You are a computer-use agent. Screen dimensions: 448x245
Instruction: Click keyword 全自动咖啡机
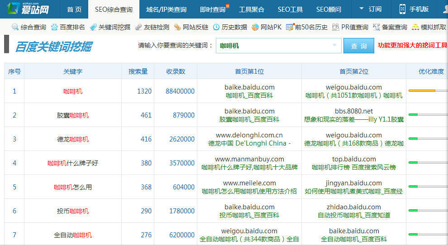[73, 236]
